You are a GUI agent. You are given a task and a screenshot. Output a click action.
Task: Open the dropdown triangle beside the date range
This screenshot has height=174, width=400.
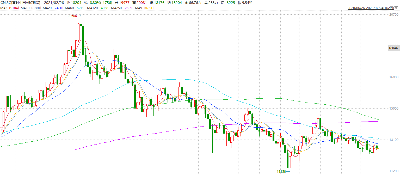point(397,8)
